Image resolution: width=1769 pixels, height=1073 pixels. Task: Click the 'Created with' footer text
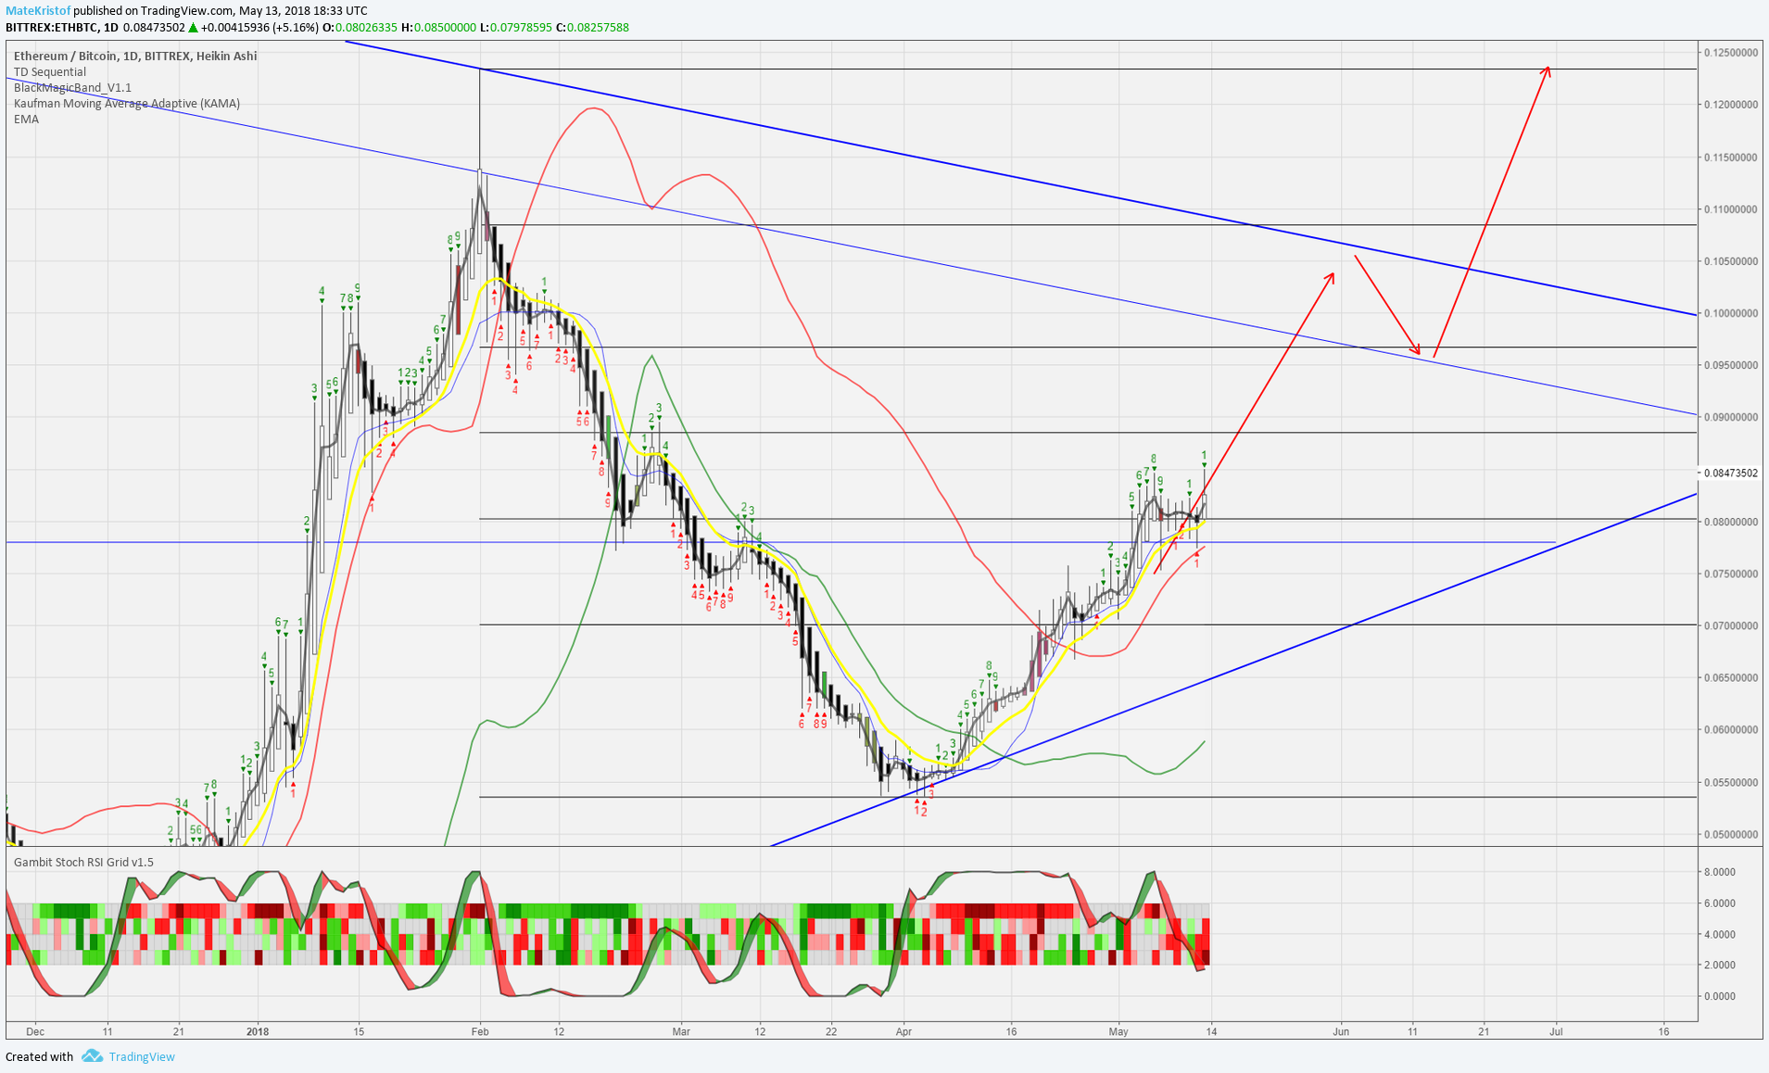coord(39,1056)
